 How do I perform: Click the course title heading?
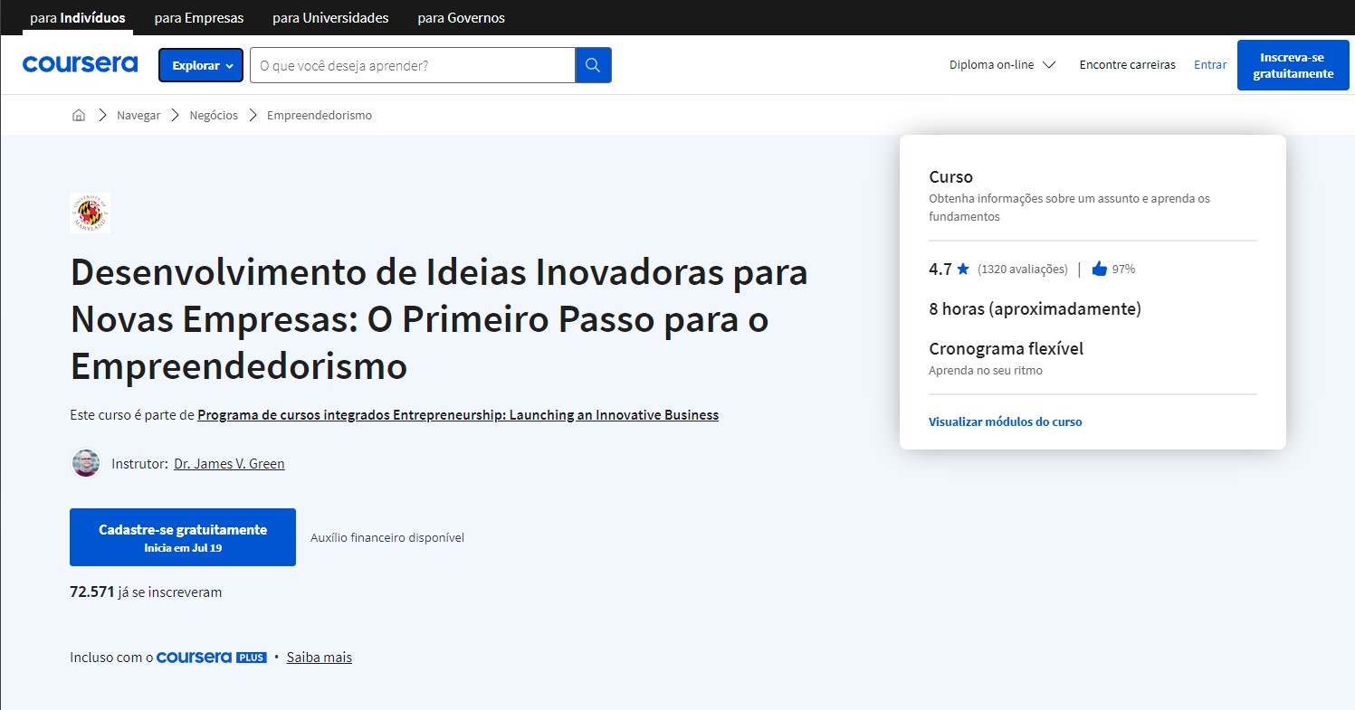tap(439, 319)
